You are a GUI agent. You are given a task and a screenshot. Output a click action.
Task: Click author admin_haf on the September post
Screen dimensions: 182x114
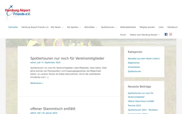pos(35,62)
